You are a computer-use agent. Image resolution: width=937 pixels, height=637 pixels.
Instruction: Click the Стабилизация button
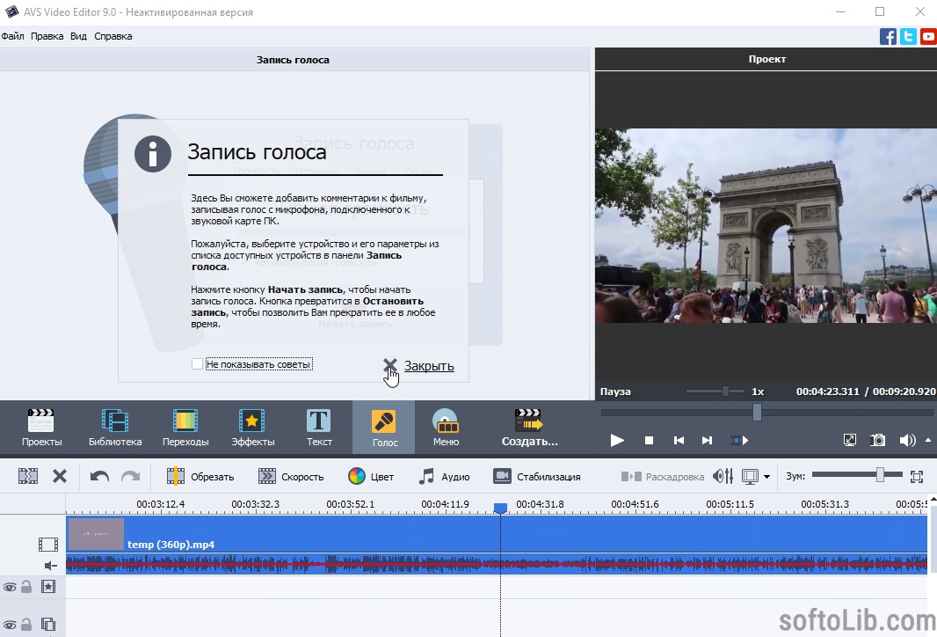coord(537,476)
